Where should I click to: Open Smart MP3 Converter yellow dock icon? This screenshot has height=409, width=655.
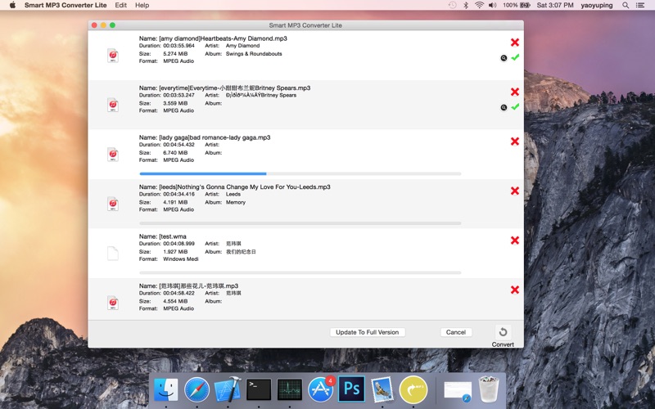413,390
